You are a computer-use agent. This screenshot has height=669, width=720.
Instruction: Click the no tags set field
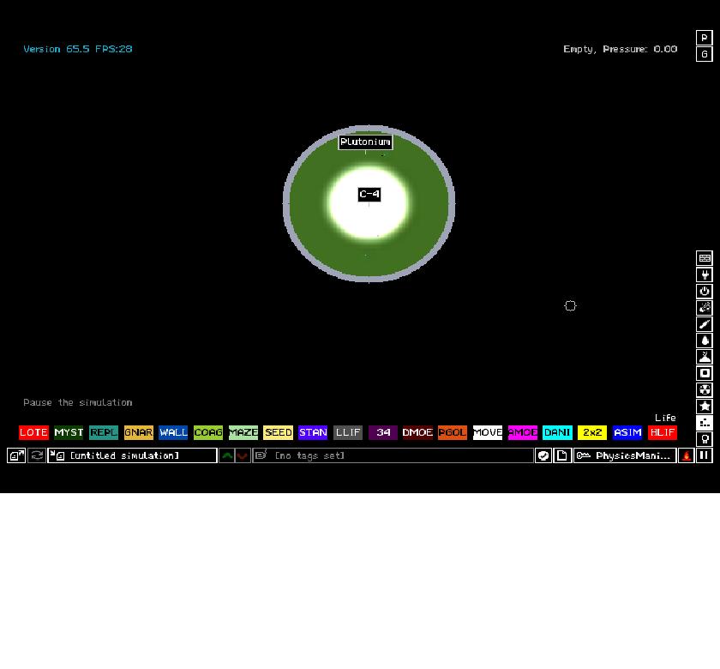[393, 455]
